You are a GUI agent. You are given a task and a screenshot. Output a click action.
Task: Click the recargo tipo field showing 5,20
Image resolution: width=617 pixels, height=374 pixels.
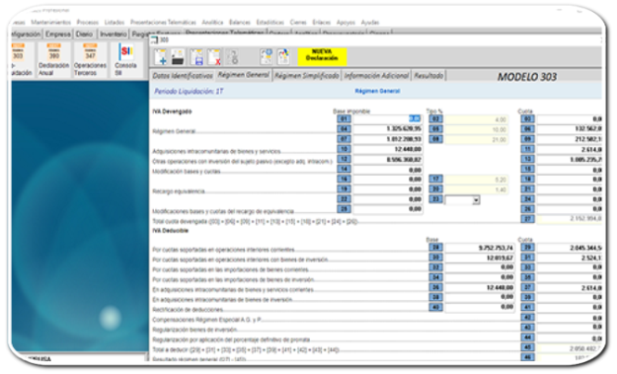click(x=476, y=180)
